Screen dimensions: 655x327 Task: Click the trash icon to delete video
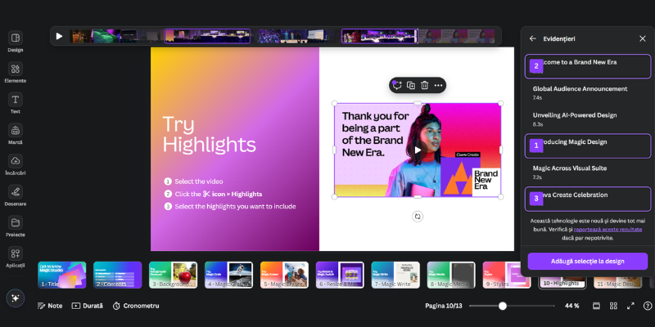tap(424, 85)
